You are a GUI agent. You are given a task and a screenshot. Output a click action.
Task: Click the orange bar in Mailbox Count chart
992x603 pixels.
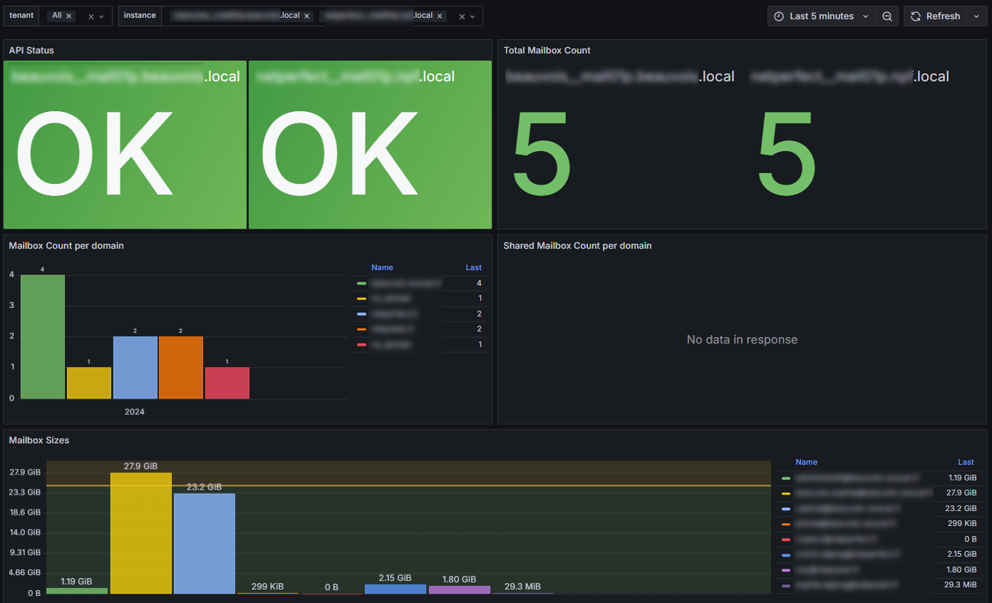(181, 368)
